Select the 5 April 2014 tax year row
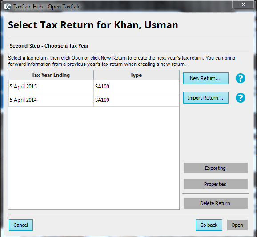This screenshot has width=257, height=237. 93,100
